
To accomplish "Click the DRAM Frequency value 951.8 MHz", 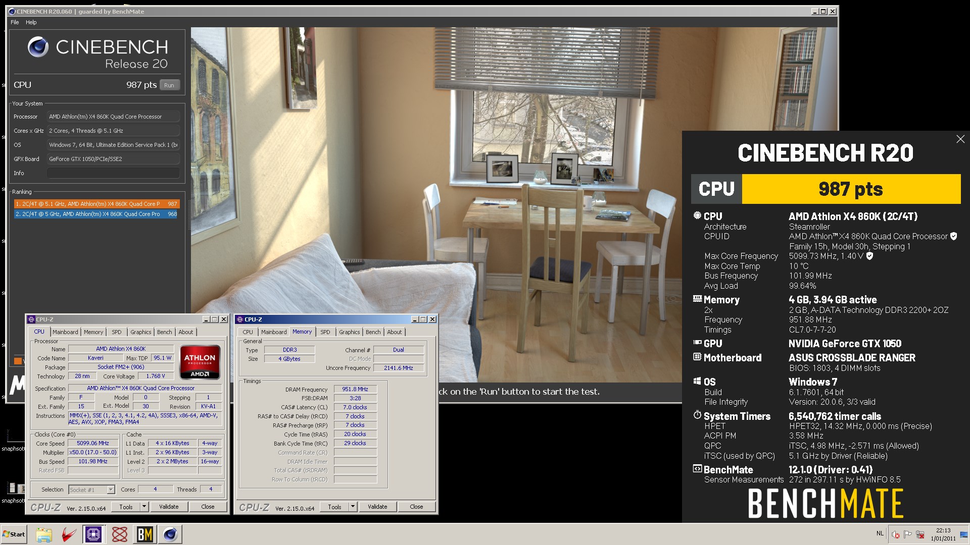I will [355, 389].
